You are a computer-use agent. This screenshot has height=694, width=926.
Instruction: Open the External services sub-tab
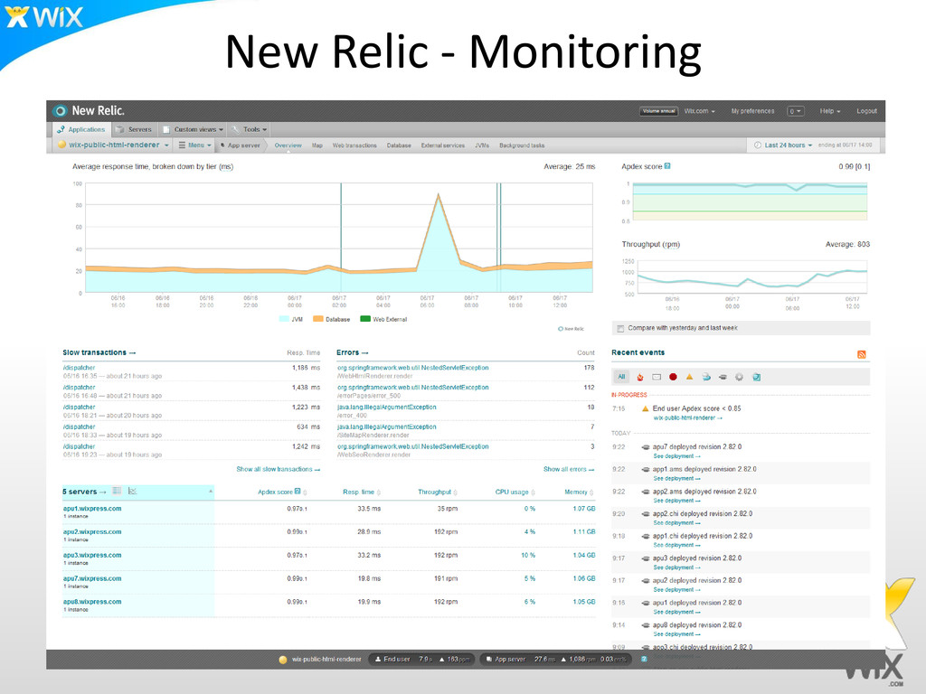point(443,145)
